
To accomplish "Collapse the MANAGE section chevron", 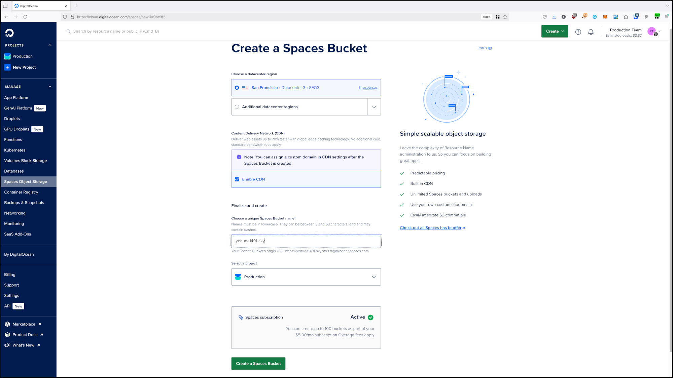I will click(50, 87).
